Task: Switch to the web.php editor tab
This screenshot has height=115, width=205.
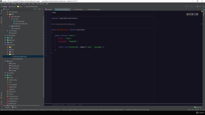Action: tap(49, 9)
